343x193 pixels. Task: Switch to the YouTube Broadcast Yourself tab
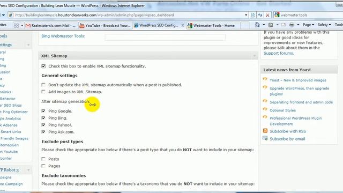tap(105, 25)
